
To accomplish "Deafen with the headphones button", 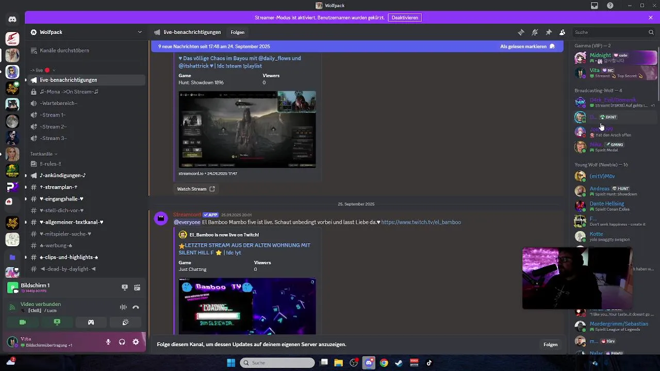I will tap(122, 342).
